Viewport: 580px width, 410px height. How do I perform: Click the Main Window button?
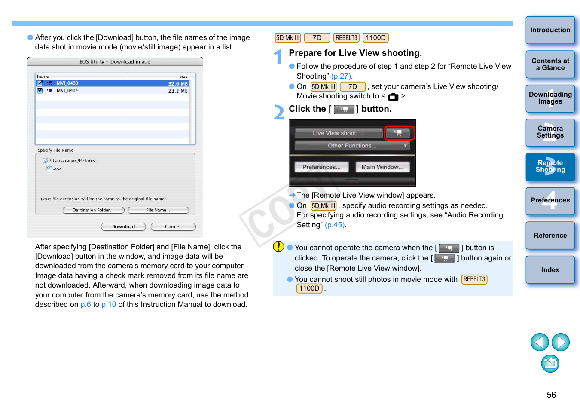click(x=383, y=167)
